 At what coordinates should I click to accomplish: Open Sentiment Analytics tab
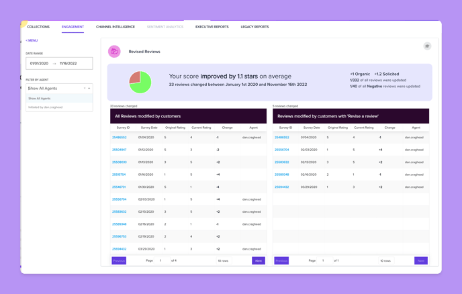pos(165,27)
